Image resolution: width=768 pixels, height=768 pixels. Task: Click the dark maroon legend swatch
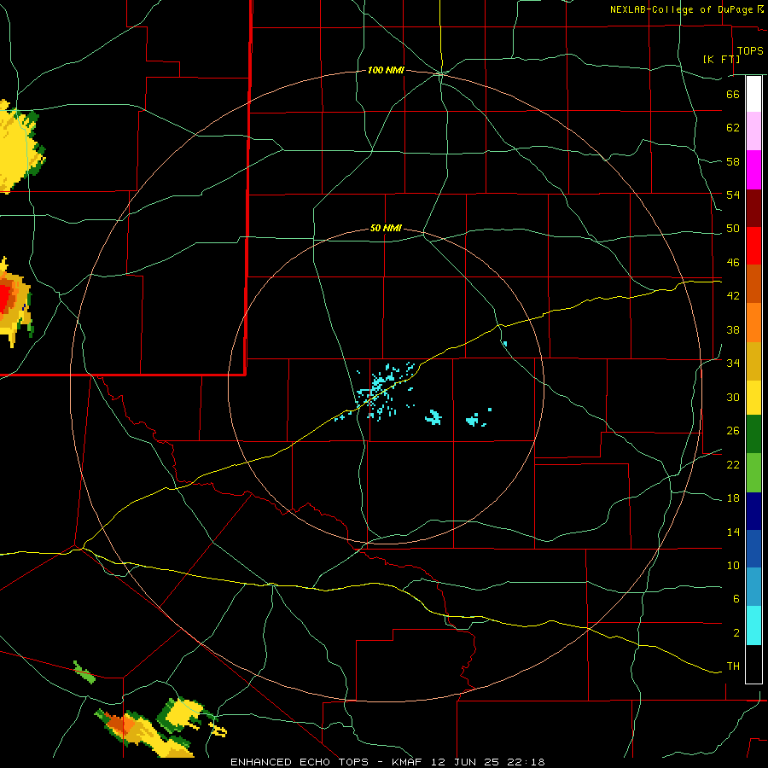click(753, 207)
